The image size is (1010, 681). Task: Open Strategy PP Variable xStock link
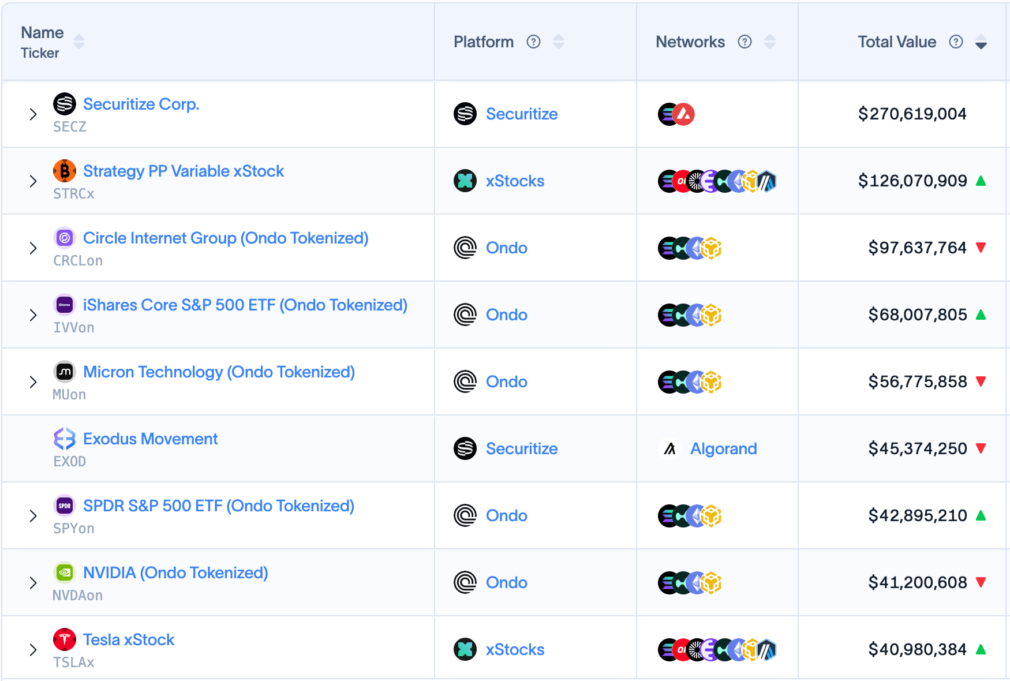point(184,171)
